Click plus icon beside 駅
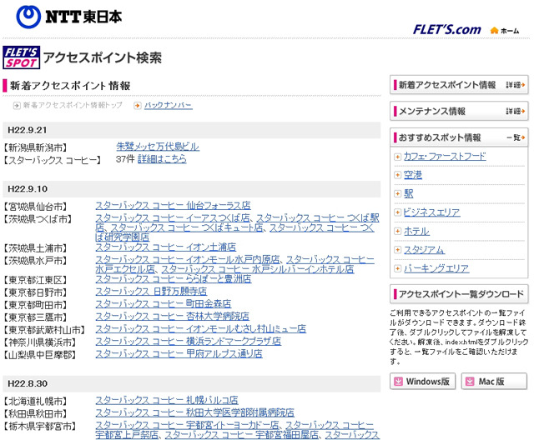Viewport: 534px width, 440px height. pos(397,194)
